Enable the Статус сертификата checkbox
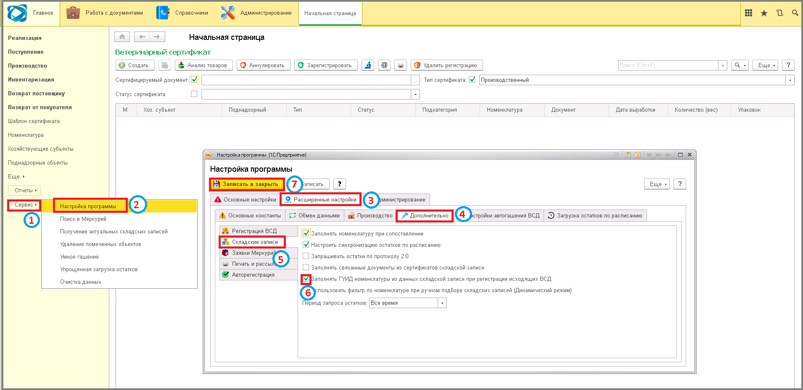Image resolution: width=803 pixels, height=390 pixels. (194, 94)
